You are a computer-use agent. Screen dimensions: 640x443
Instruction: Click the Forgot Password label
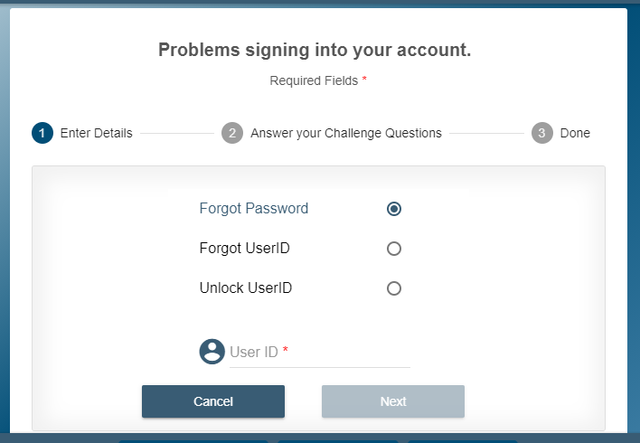[x=253, y=209]
